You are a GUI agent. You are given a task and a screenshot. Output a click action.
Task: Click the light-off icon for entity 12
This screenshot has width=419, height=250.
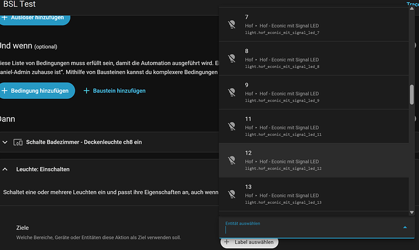point(232,160)
